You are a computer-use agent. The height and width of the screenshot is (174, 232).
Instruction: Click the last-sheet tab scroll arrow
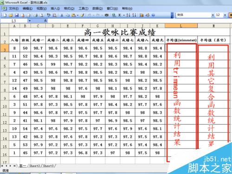(14, 166)
